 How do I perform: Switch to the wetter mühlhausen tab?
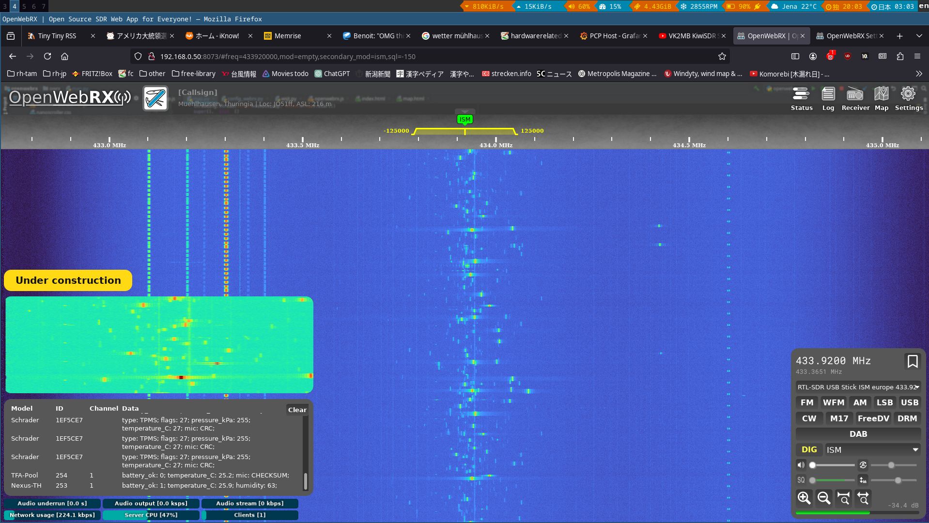(455, 36)
